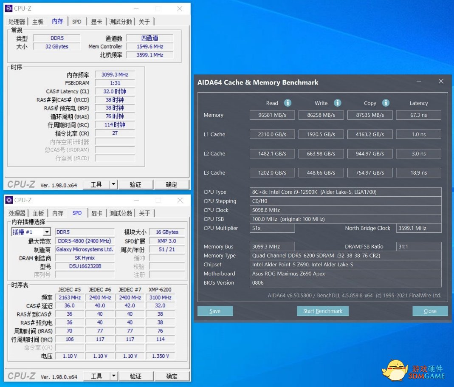The image size is (454, 387).
Task: Click the CPU-Z icon in the top window titlebar
Action: tap(8, 8)
